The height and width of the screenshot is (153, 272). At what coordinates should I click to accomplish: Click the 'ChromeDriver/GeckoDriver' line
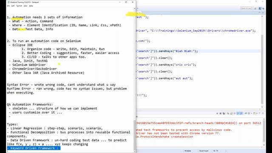point(33,69)
